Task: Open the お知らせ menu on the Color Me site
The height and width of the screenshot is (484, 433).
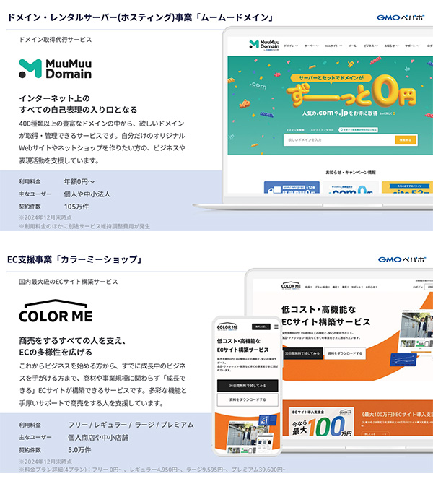Action: click(x=371, y=287)
